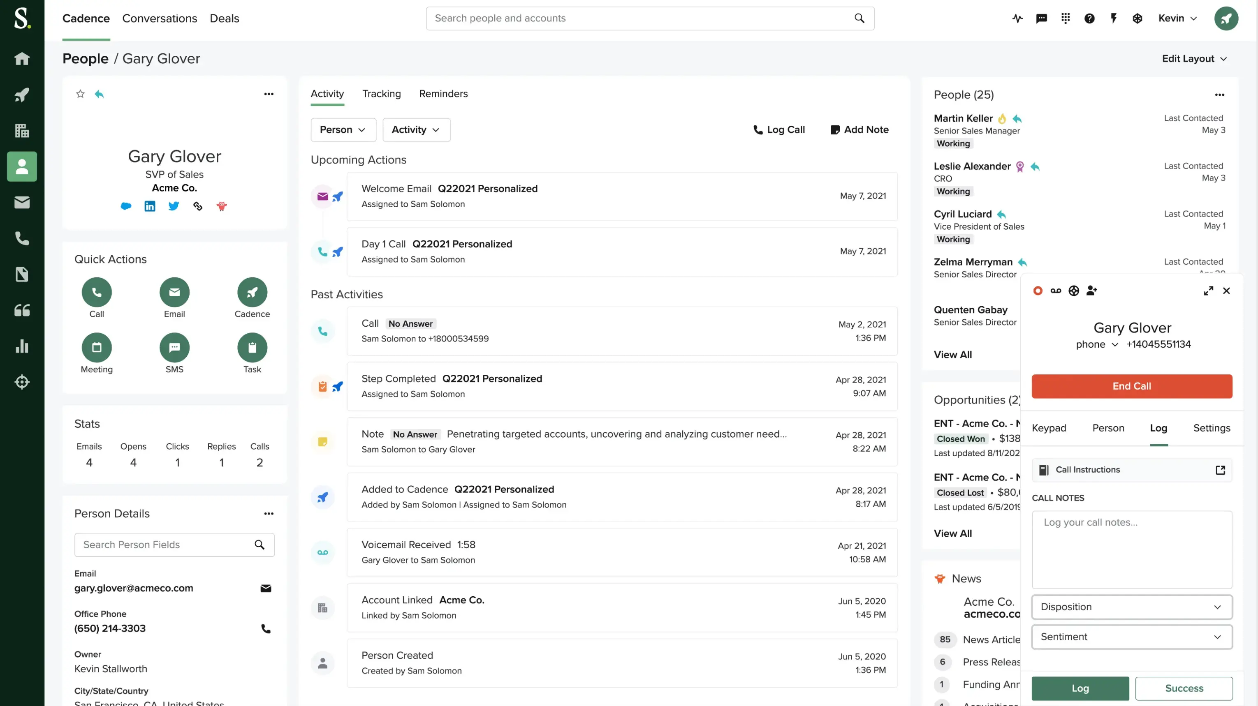This screenshot has width=1258, height=706.
Task: Click the lightning bolt icon in header
Action: click(1113, 18)
